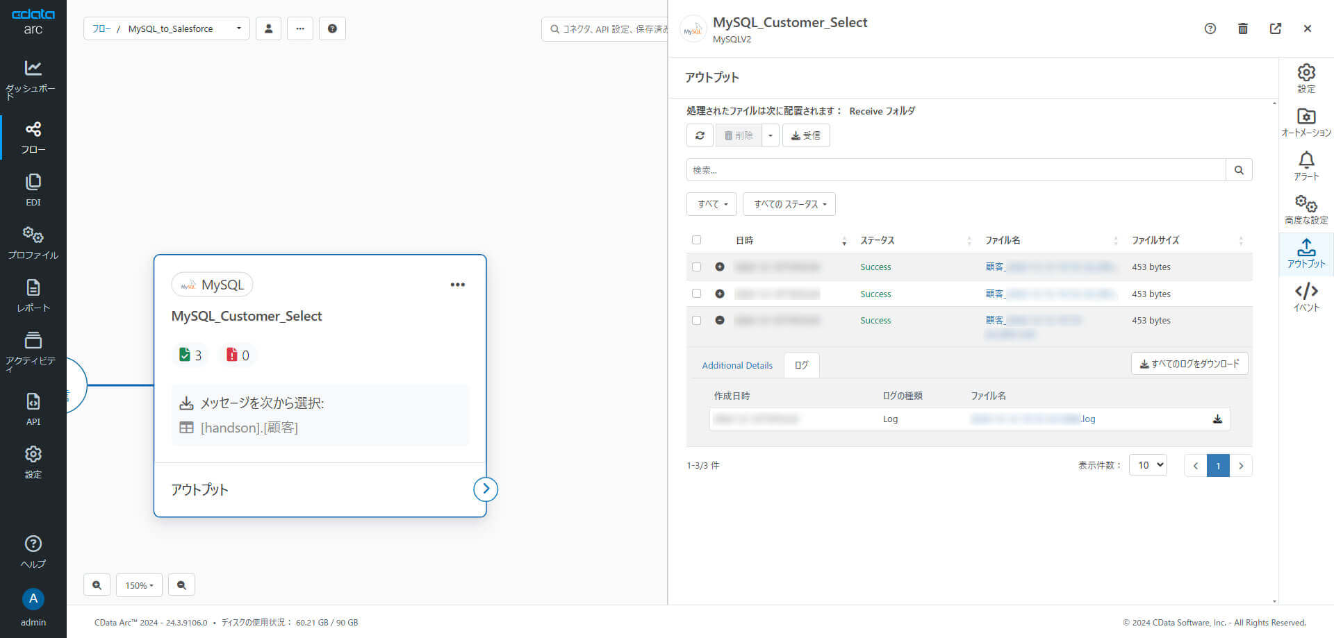Delete the connector with trash icon
1334x638 pixels.
coord(1243,28)
